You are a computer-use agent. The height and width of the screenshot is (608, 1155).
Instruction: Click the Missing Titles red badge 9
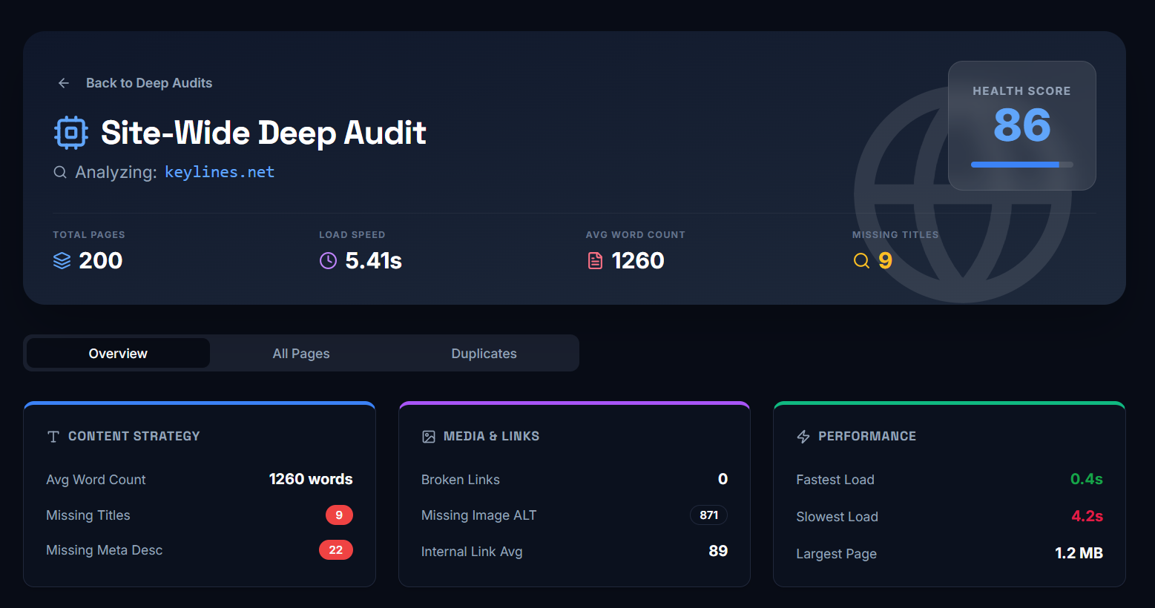pos(339,515)
